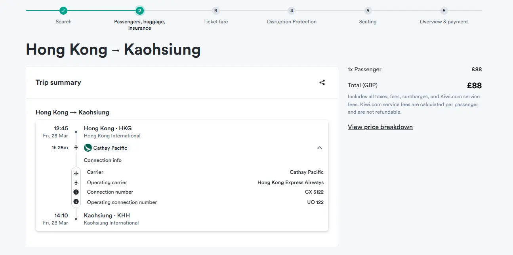513x255 pixels.
Task: Click Hong Kong Express Airways carrier value
Action: click(x=291, y=183)
